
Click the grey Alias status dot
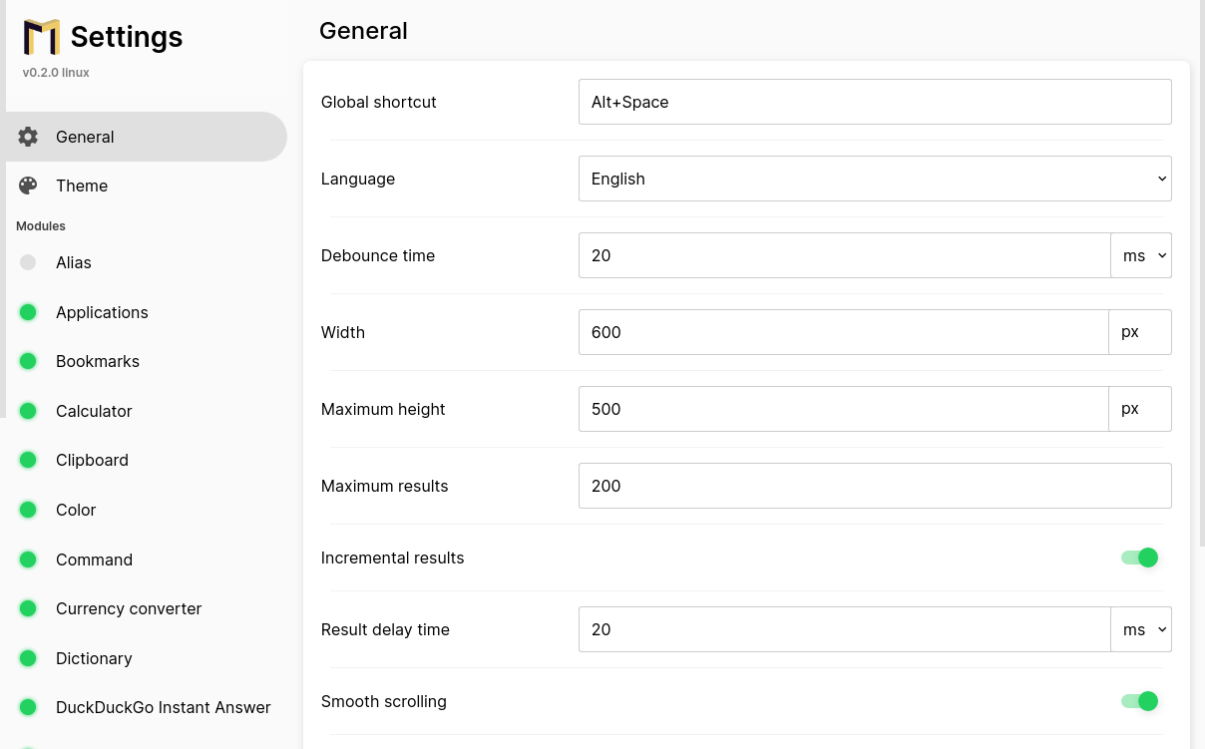point(28,262)
